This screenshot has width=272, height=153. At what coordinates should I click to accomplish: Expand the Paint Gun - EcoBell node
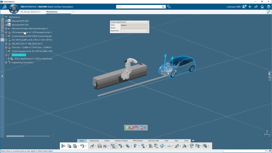click(x=6, y=47)
